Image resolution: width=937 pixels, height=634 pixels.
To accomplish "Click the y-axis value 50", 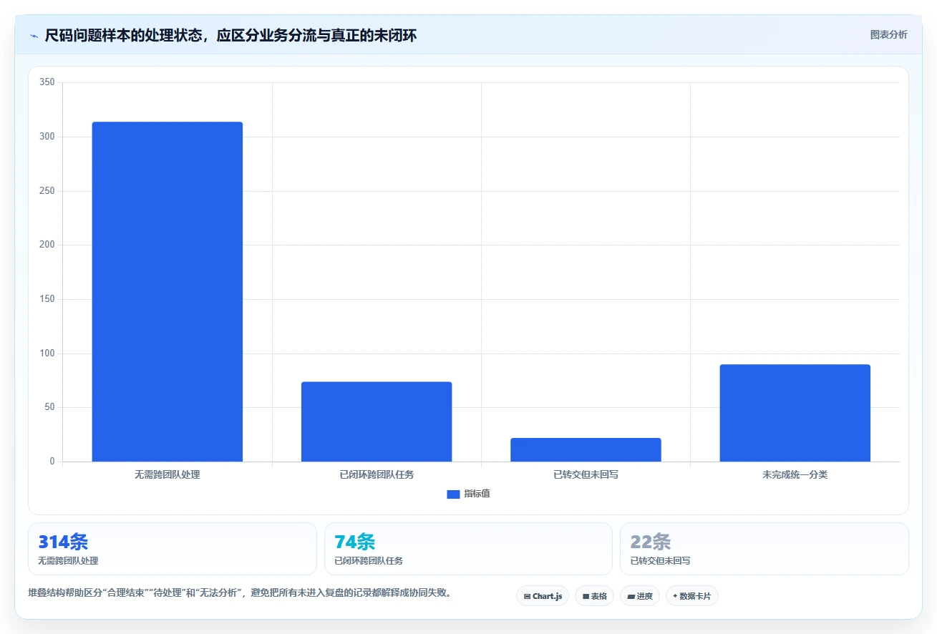I will (49, 407).
